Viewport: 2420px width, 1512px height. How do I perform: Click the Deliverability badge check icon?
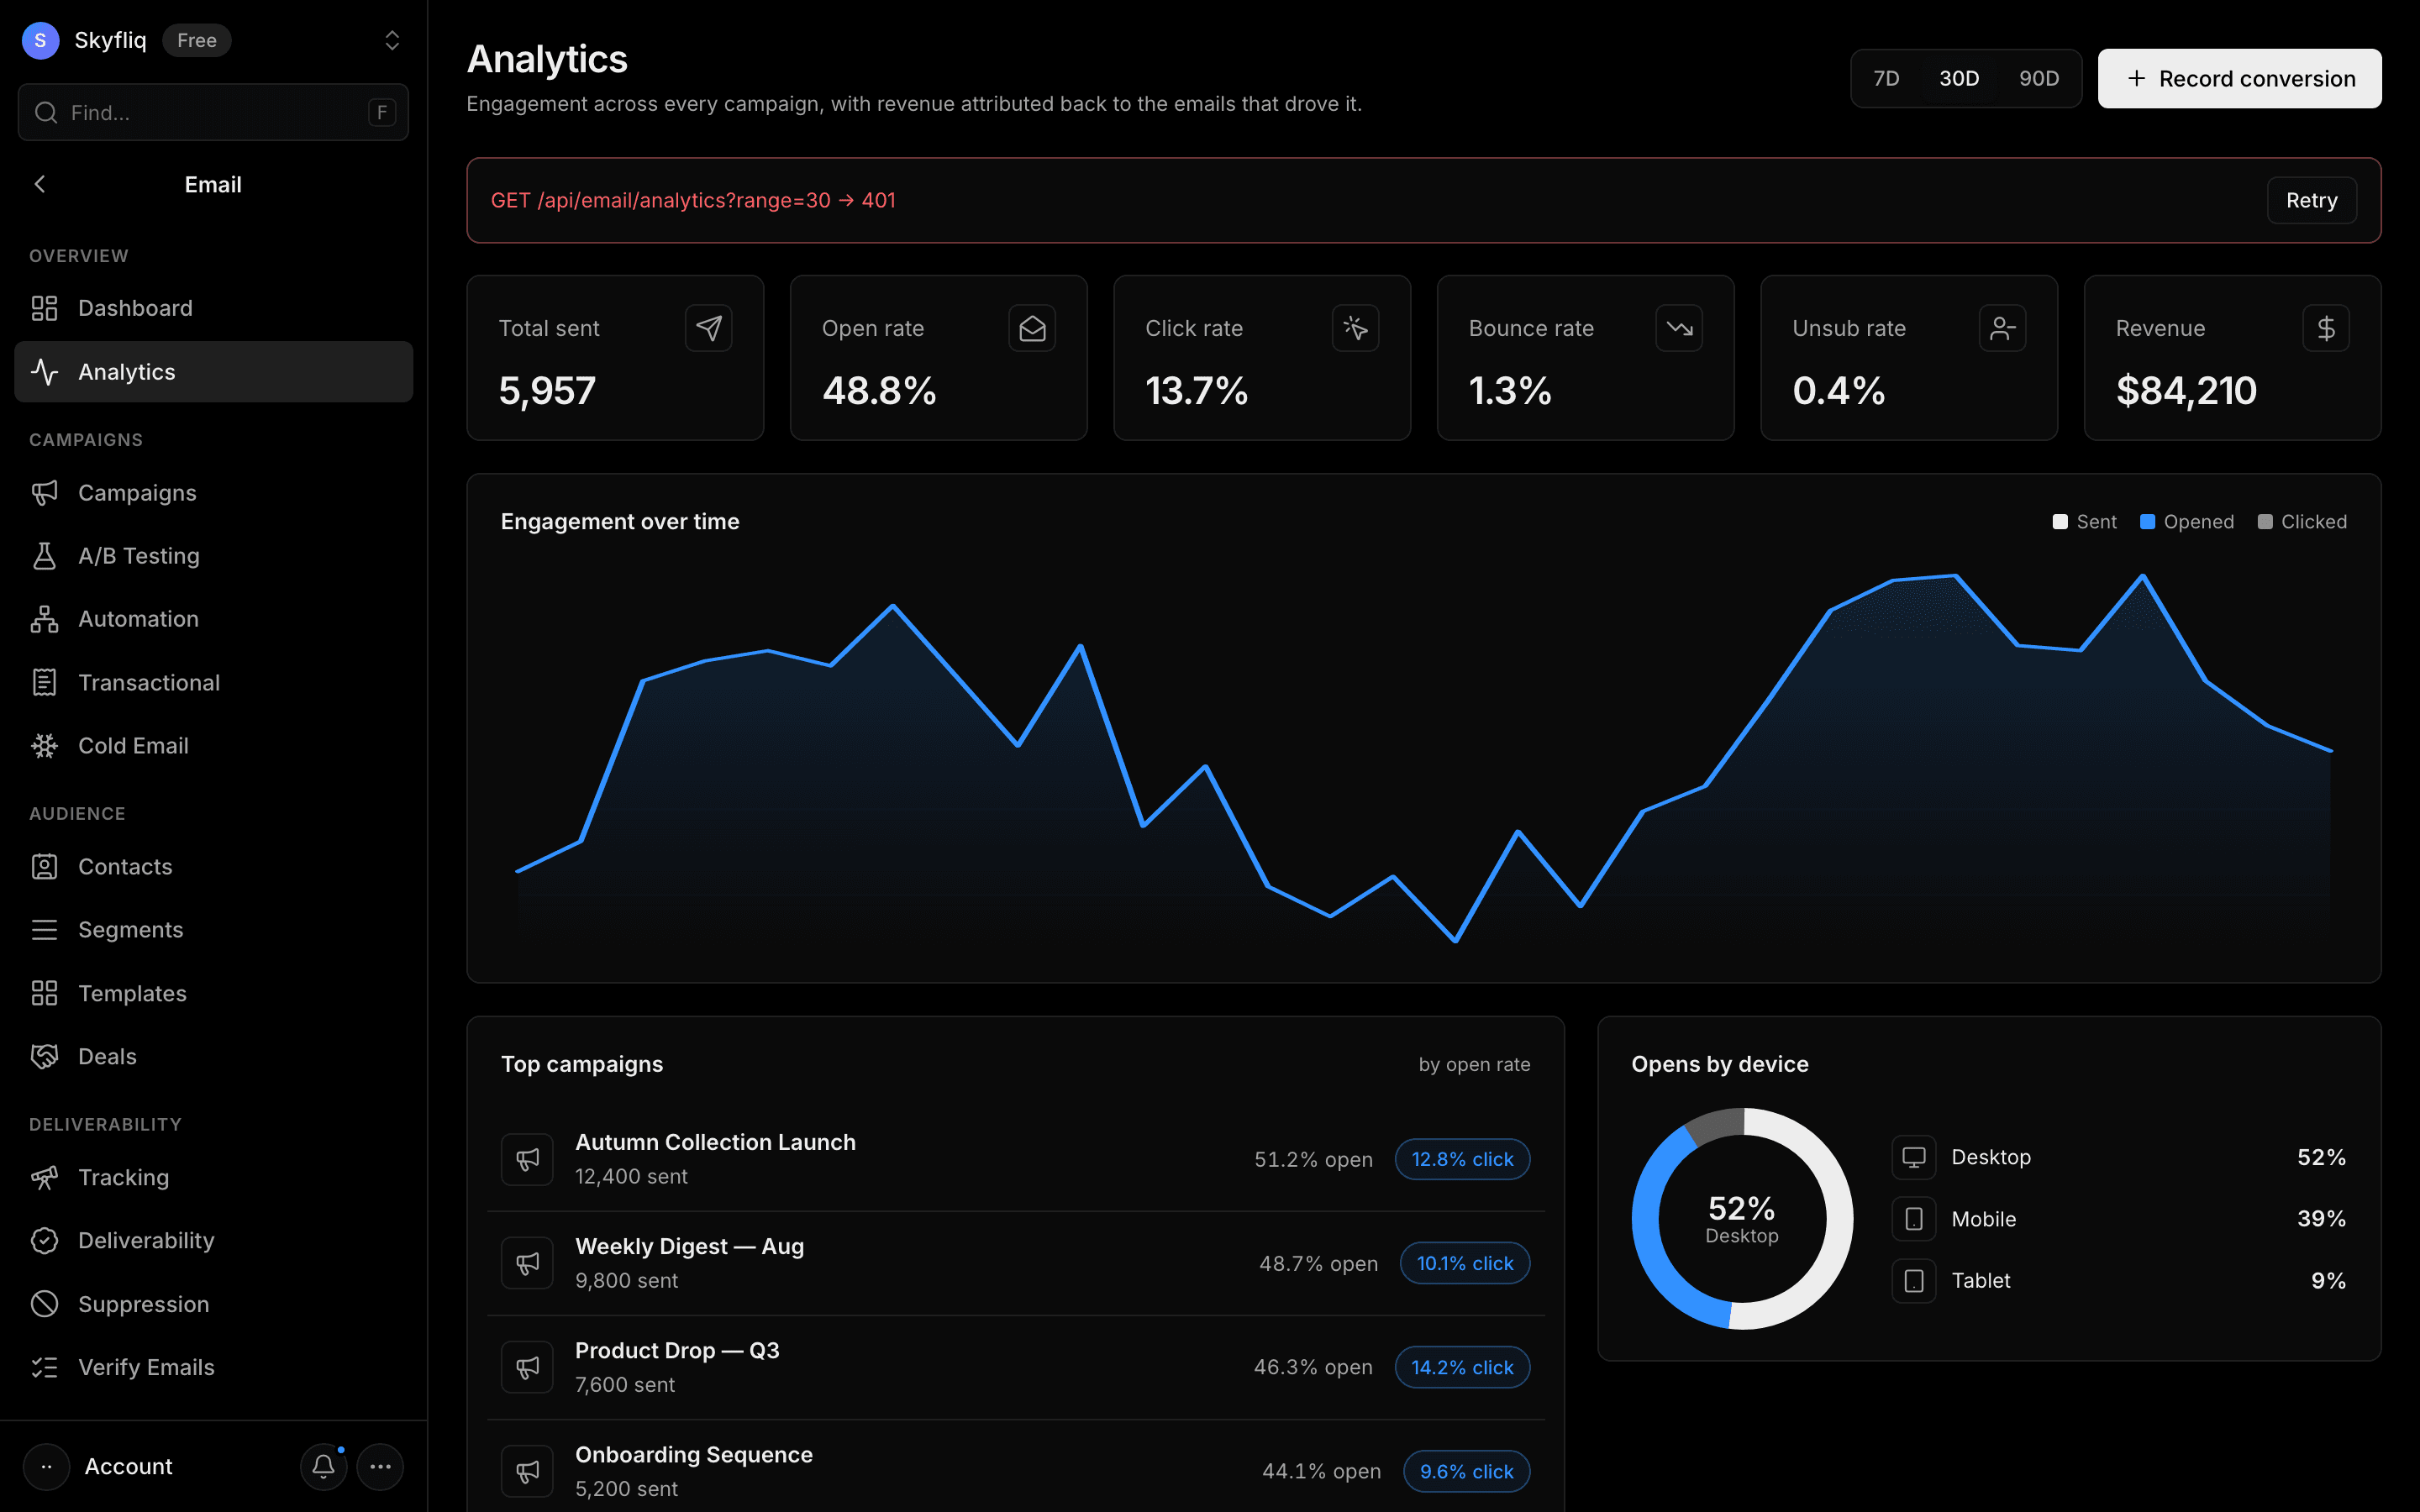click(44, 1241)
